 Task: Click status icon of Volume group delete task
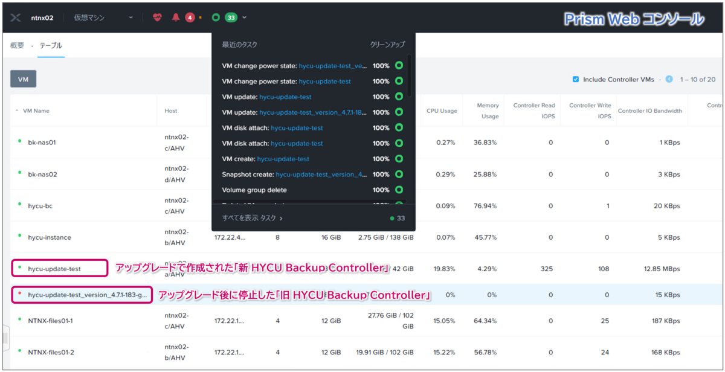tap(399, 190)
